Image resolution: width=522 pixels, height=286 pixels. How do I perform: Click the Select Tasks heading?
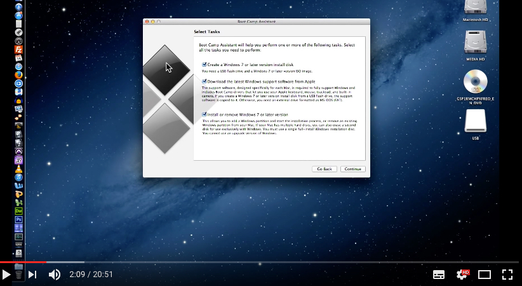pyautogui.click(x=207, y=32)
